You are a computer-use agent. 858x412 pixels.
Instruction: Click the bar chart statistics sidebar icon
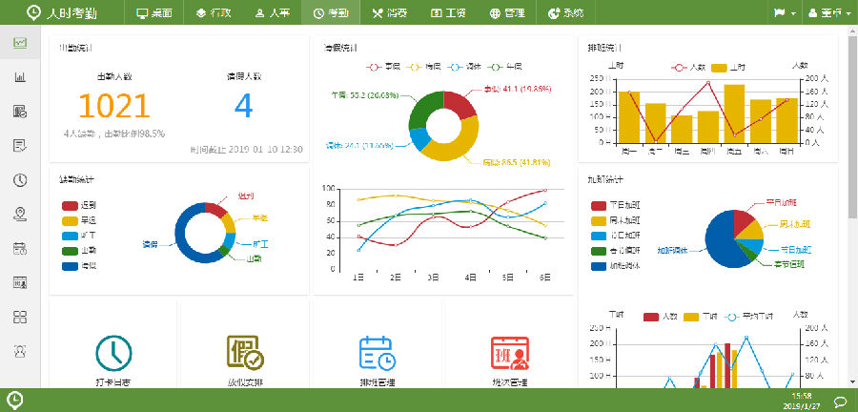tap(20, 77)
